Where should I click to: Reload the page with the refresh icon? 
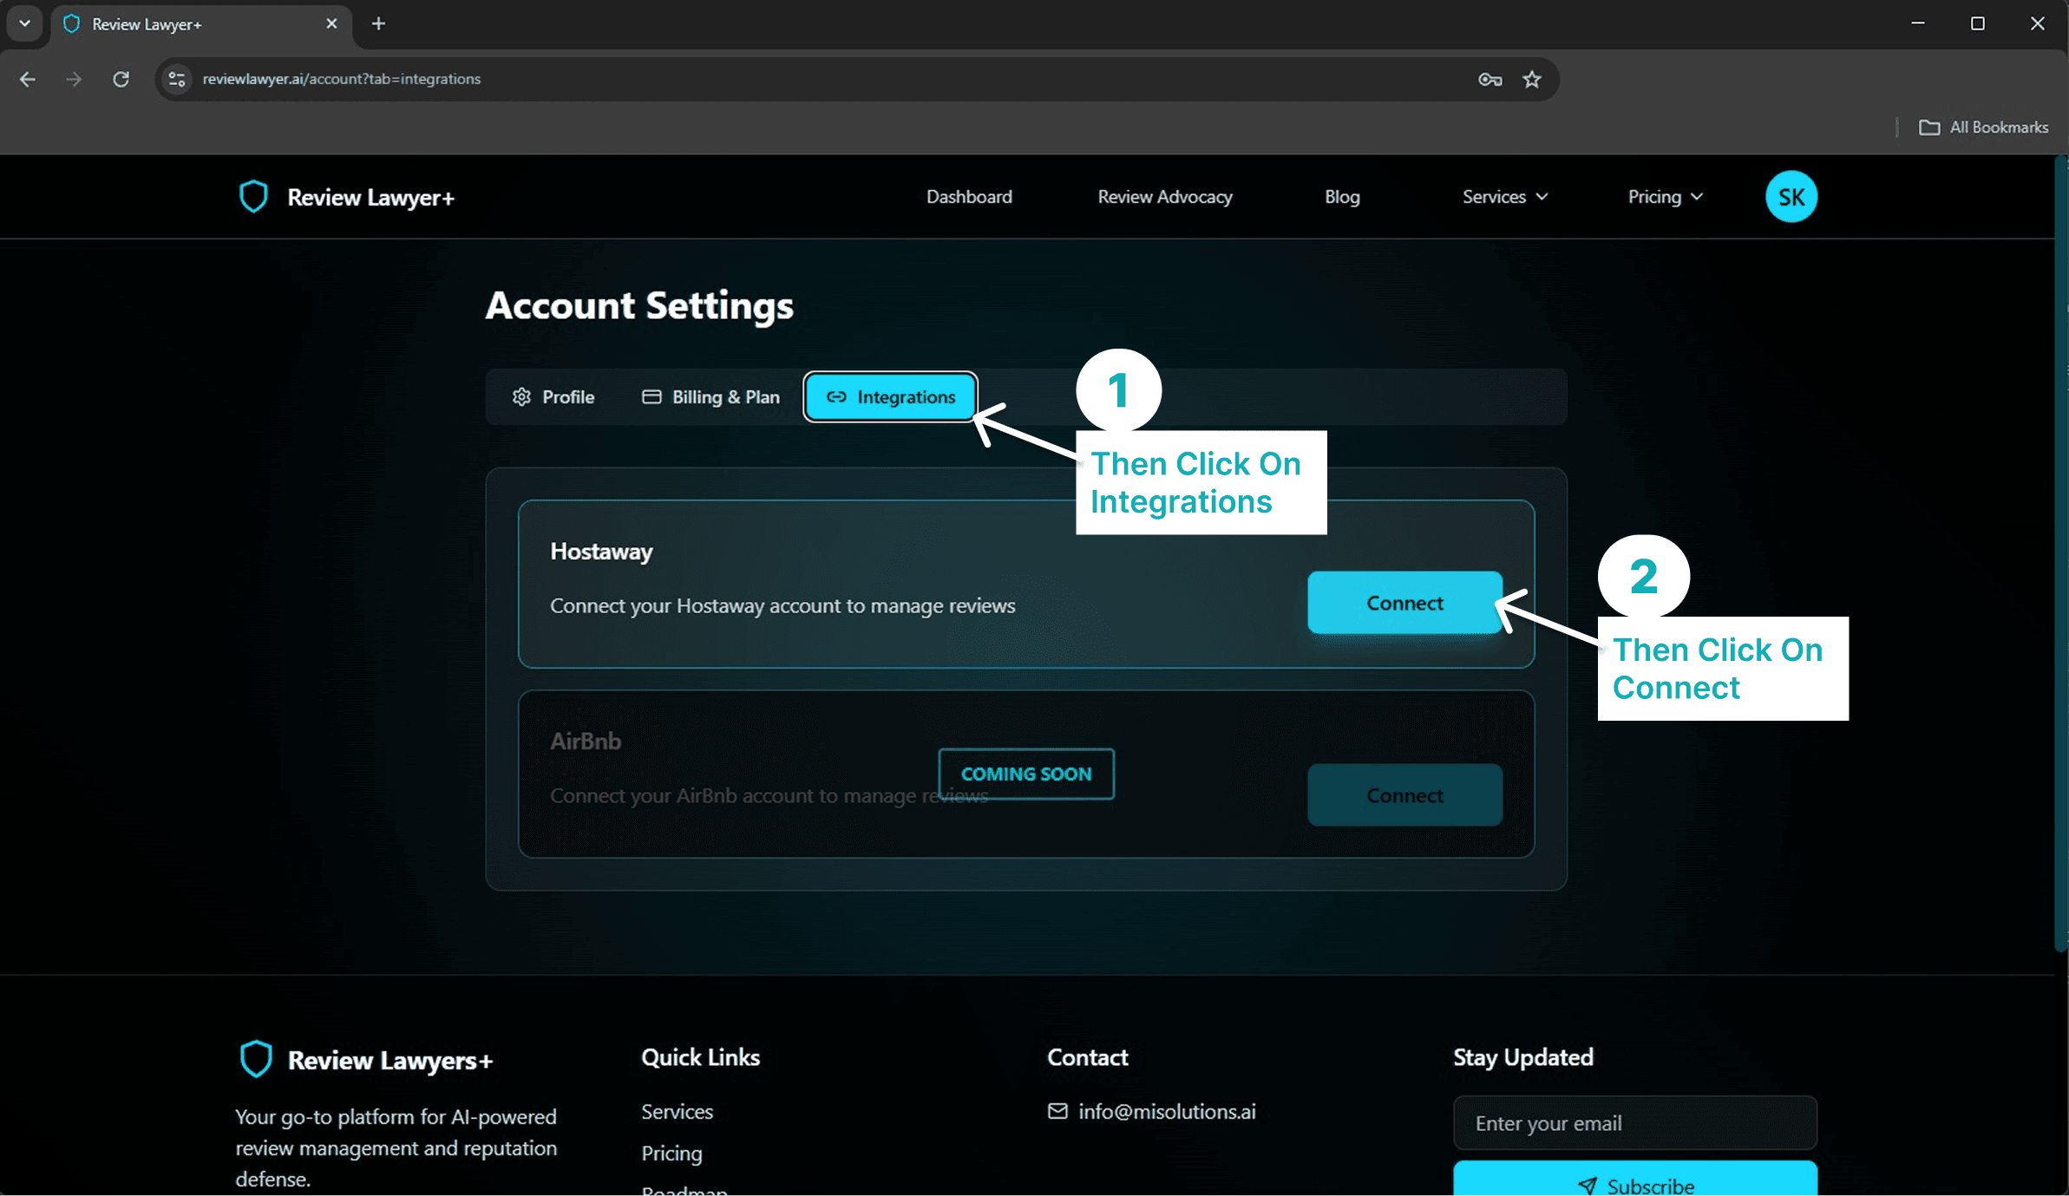pos(121,79)
